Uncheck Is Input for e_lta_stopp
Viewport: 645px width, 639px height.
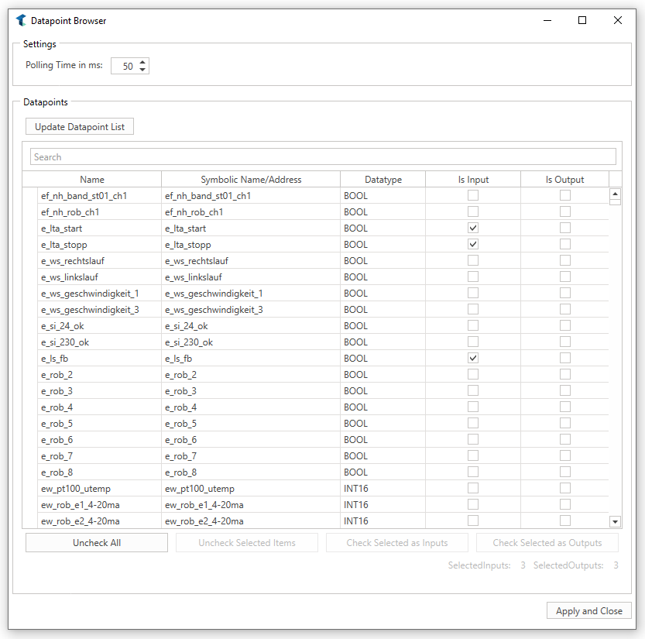click(473, 244)
